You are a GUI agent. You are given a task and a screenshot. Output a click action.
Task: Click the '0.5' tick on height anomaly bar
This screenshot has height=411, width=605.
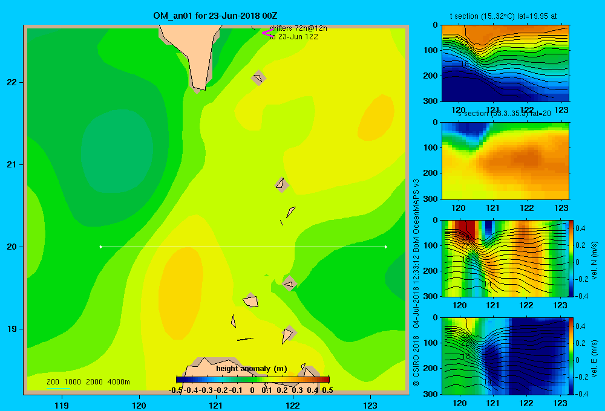coord(327,390)
